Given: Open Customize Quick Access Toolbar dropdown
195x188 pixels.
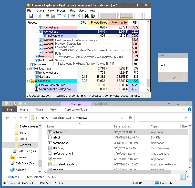Looking at the screenshot, I should [x=25, y=104].
